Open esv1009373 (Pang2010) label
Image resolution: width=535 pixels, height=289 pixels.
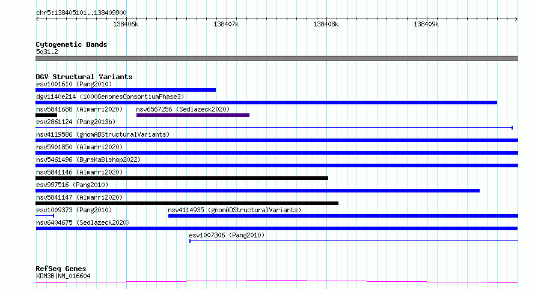point(74,210)
